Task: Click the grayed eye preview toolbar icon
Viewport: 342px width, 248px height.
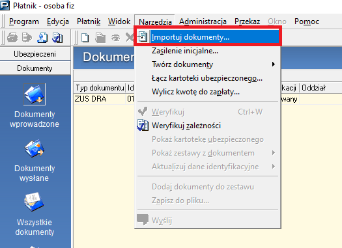Action: [x=115, y=38]
